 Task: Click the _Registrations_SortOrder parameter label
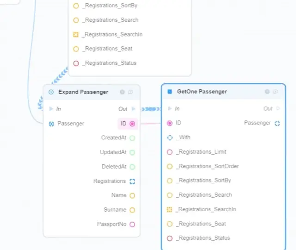208,166
